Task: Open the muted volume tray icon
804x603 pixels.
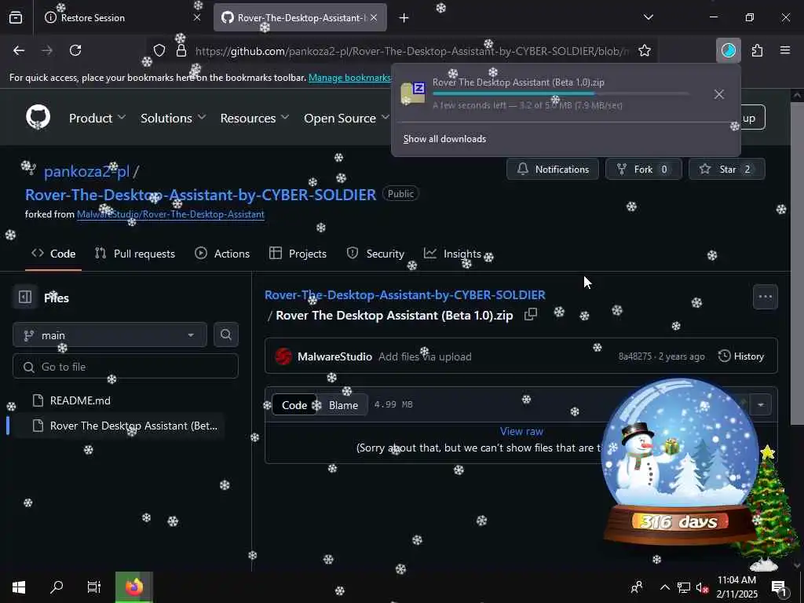Action: [x=702, y=587]
